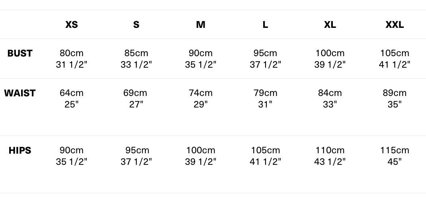This screenshot has height=211, width=426.
Task: Select the XXL size column header
Action: (395, 25)
